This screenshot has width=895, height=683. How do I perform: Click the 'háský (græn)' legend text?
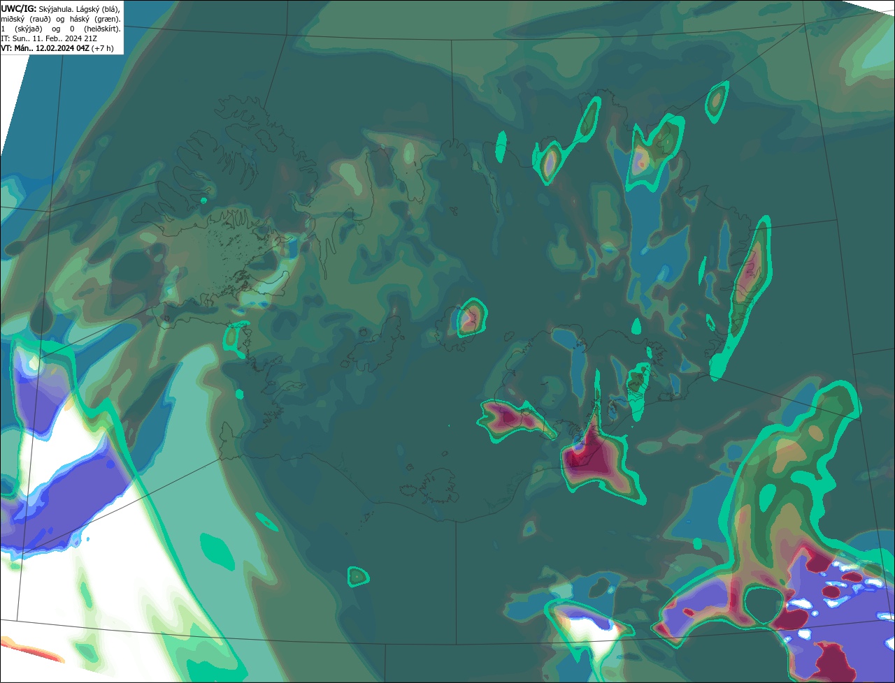point(95,20)
